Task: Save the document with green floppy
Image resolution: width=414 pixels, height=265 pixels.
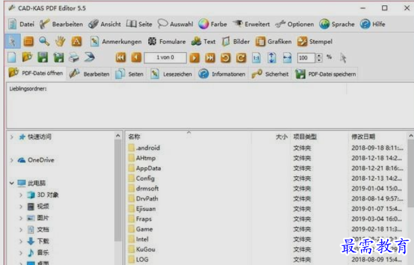Action: 43,57
